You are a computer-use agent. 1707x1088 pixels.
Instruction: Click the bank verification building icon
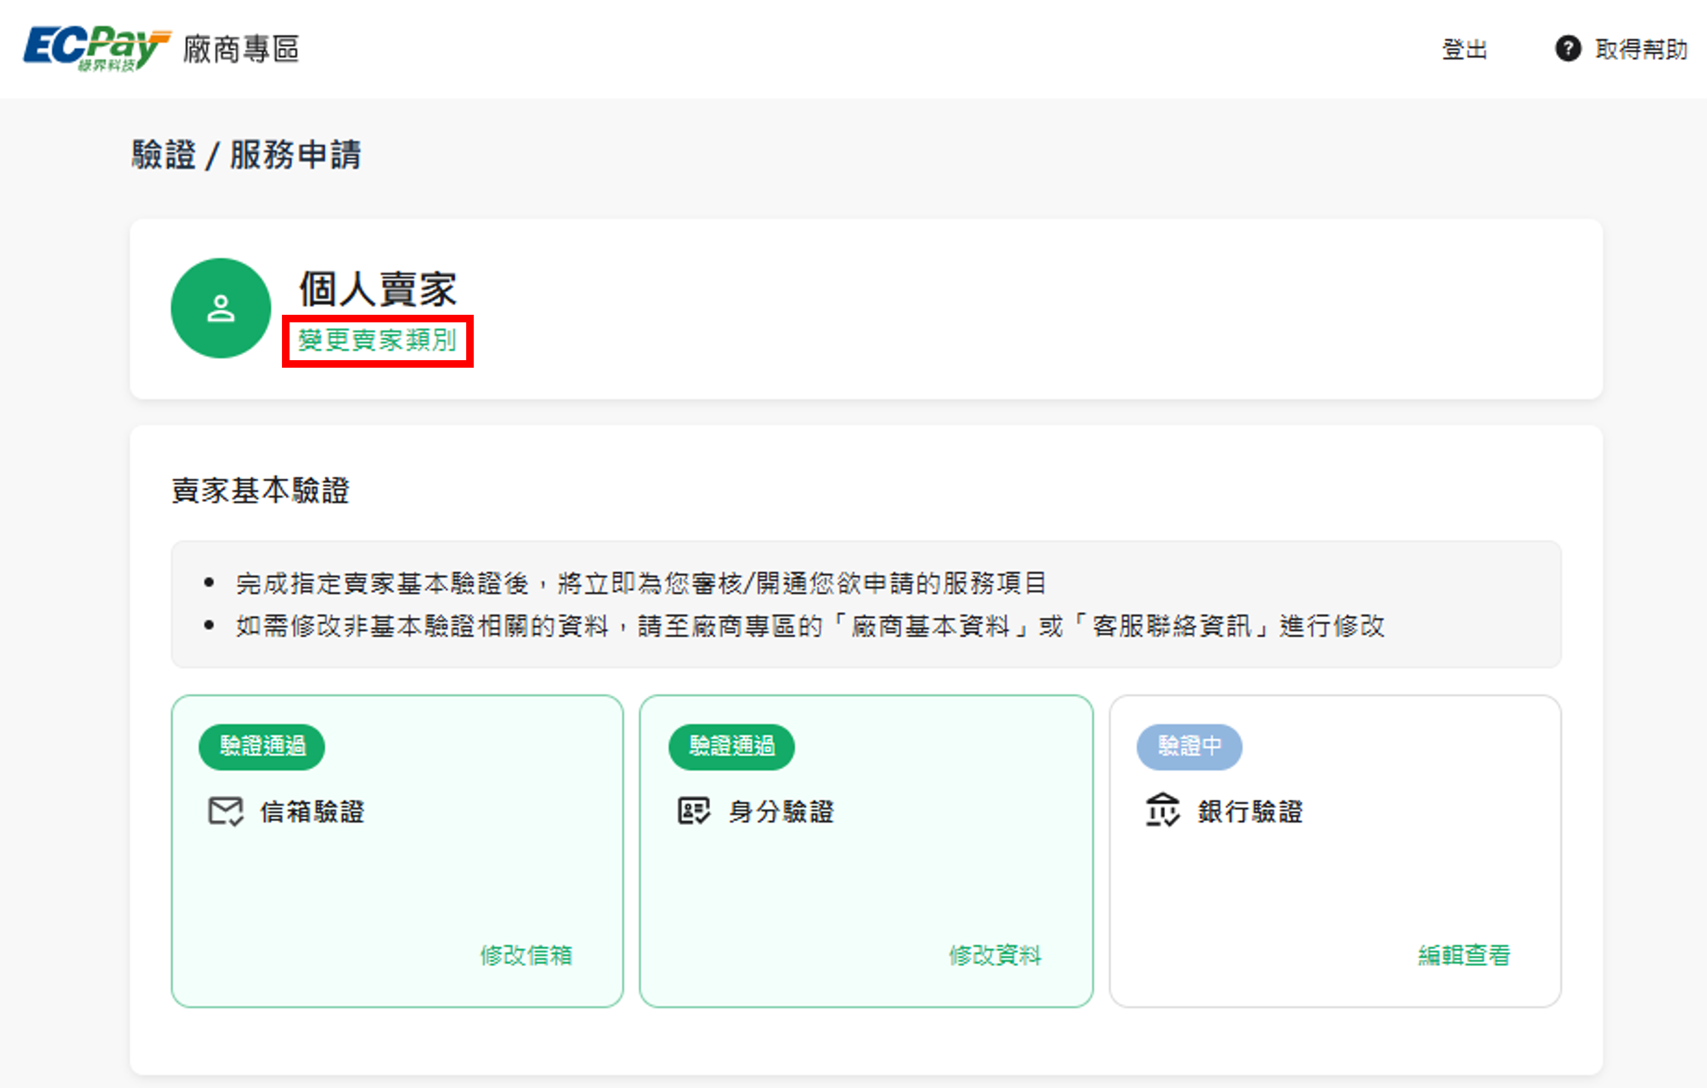coord(1162,811)
